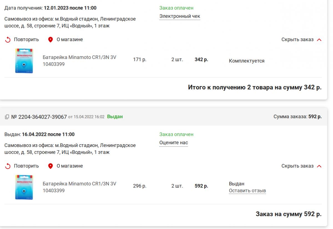Click the Оцените нас link

[173, 143]
